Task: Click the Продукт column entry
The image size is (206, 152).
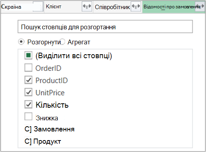Action: (43, 141)
